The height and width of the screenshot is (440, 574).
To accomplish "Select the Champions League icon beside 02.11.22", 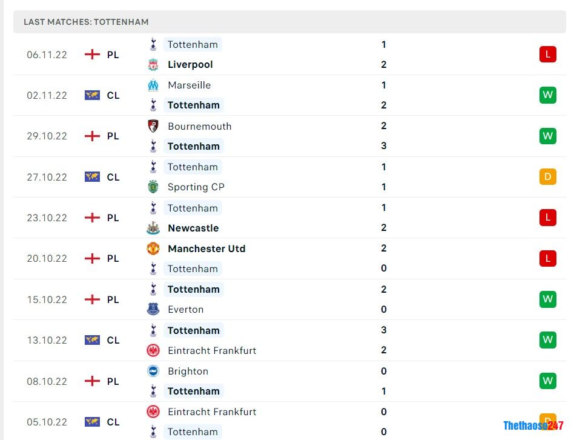I will tap(92, 95).
